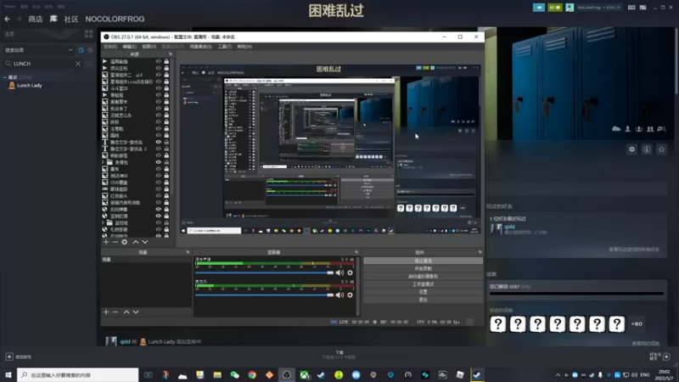Toggle visibility of 幕布 source

click(159, 169)
